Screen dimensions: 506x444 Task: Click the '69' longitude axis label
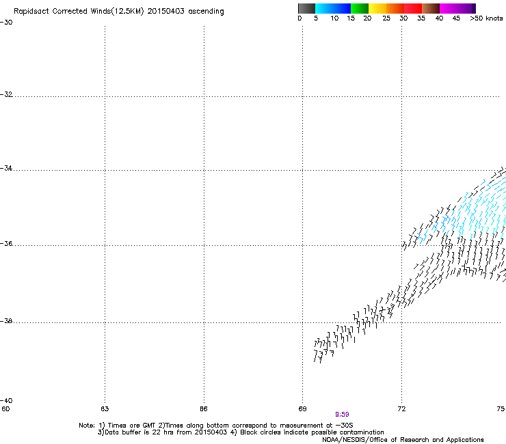(x=302, y=409)
